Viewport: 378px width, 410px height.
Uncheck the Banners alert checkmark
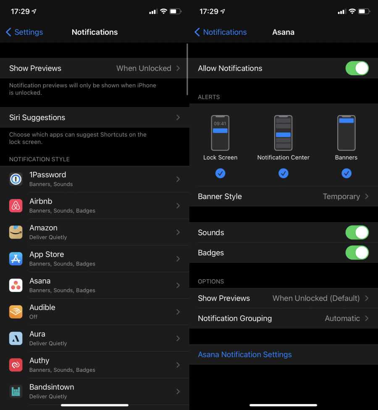click(346, 173)
